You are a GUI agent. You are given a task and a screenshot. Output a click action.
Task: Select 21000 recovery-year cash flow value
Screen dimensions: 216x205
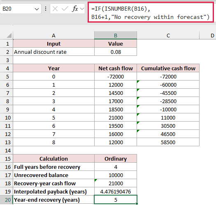[x=116, y=183]
